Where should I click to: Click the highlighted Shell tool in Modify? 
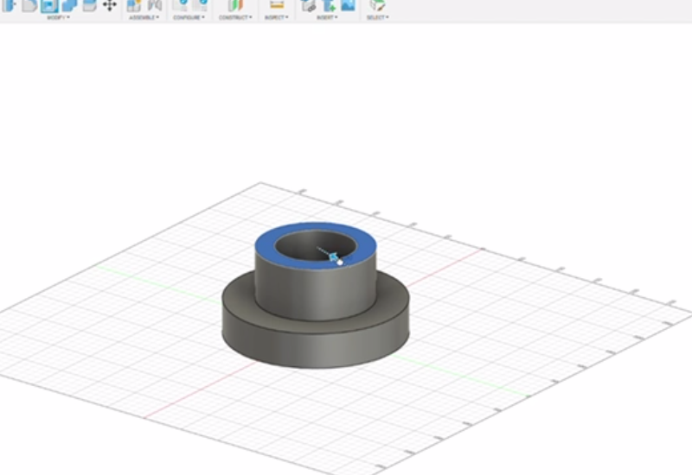pos(49,6)
